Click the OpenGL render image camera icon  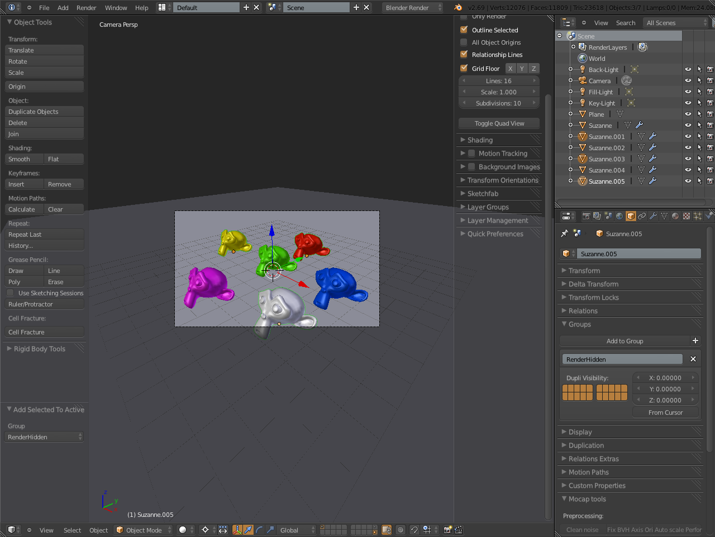pos(447,530)
